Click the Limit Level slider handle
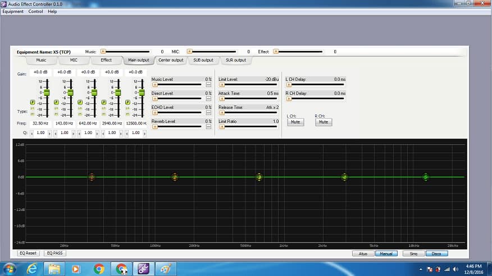The width and height of the screenshot is (492, 276). coord(222,85)
